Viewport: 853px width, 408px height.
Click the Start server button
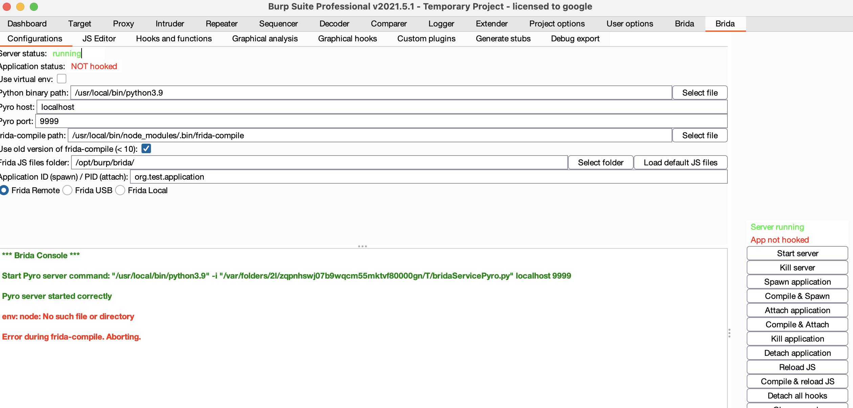tap(797, 253)
